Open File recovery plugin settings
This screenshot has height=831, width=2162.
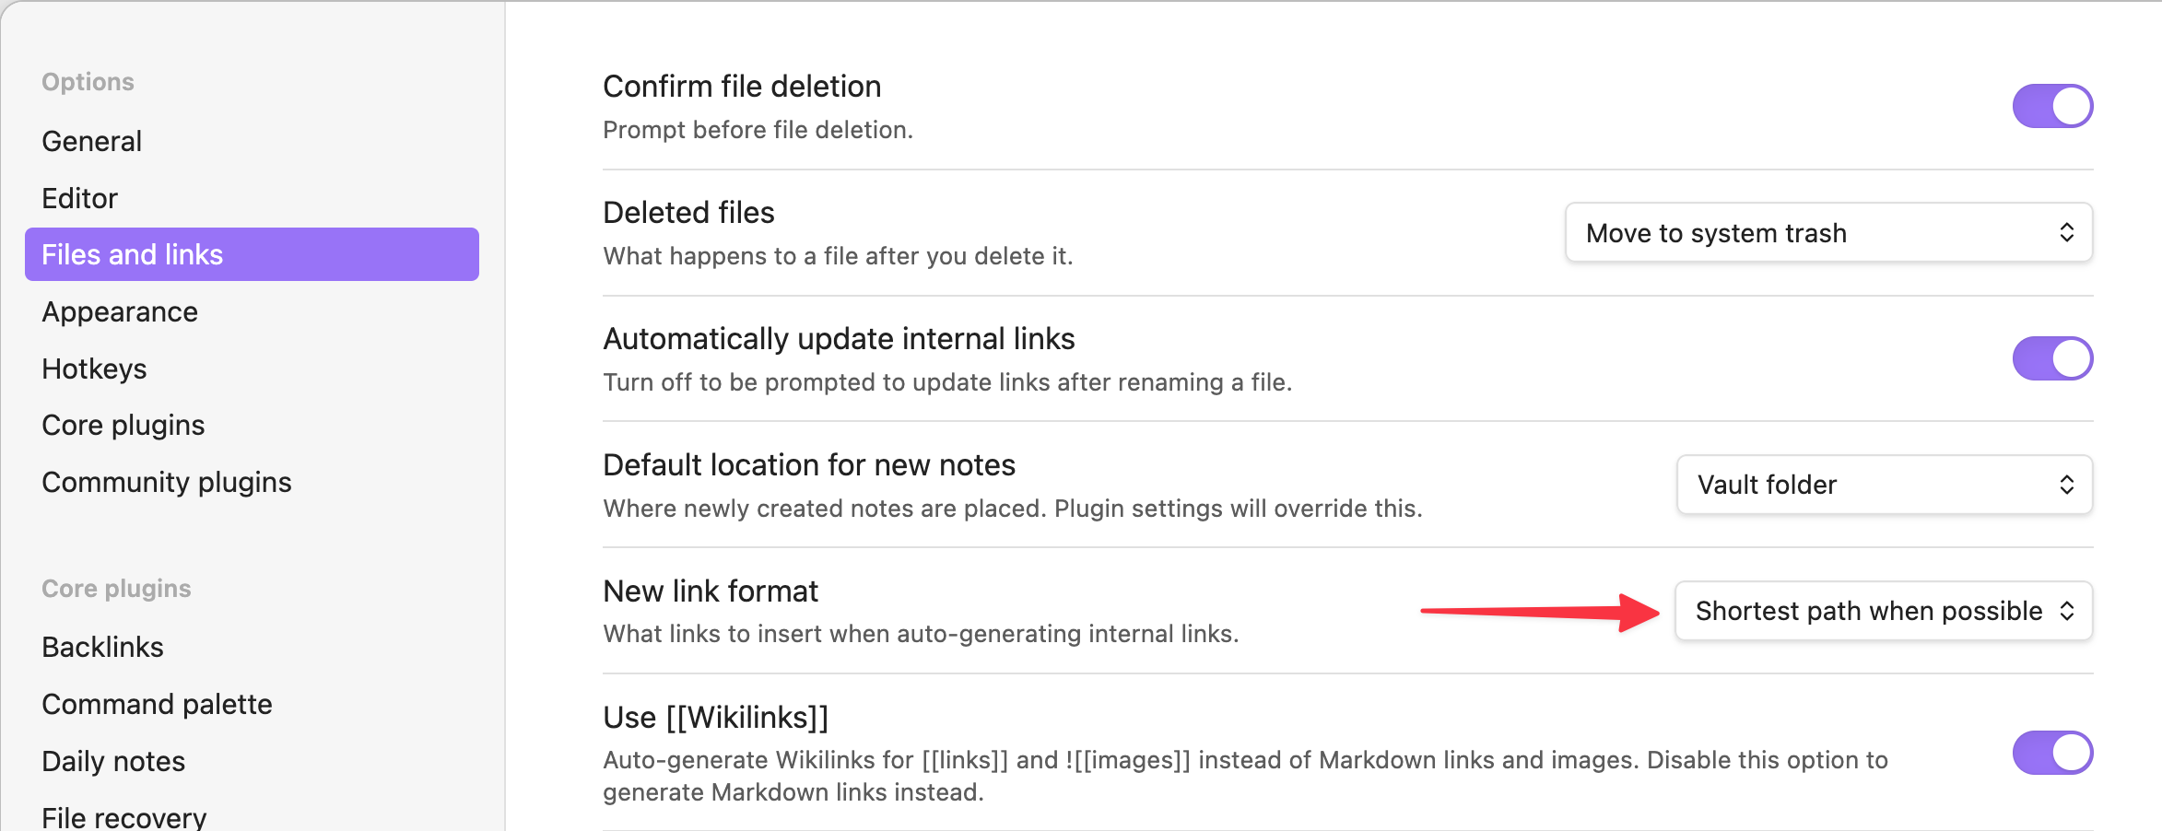click(x=124, y=816)
